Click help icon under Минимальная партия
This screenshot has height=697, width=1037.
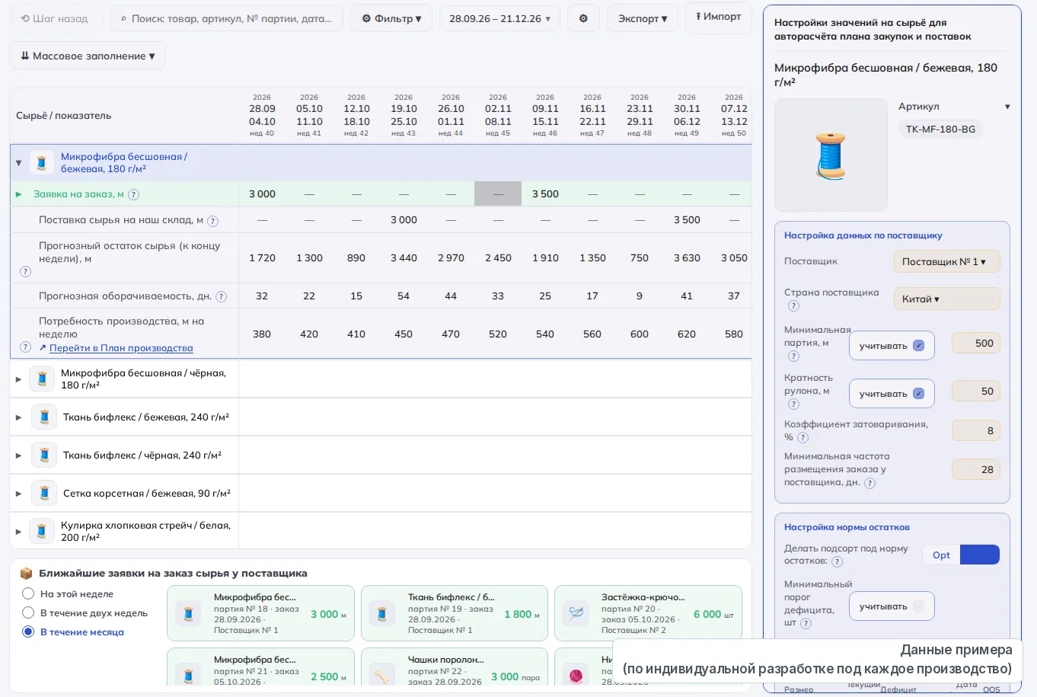click(x=793, y=356)
